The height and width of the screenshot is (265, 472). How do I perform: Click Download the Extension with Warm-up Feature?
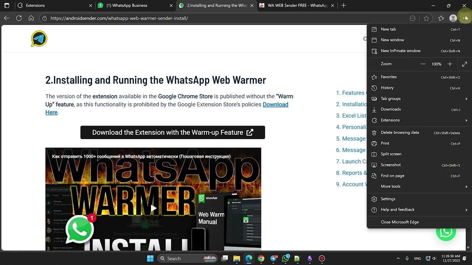pyautogui.click(x=173, y=132)
